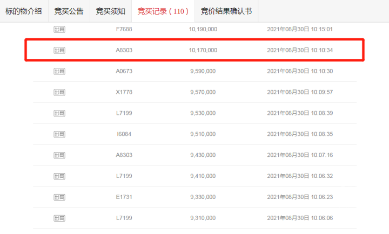Click the 出局 badge beside the 9,430,000 bid
The height and width of the screenshot is (234, 389).
(x=59, y=155)
